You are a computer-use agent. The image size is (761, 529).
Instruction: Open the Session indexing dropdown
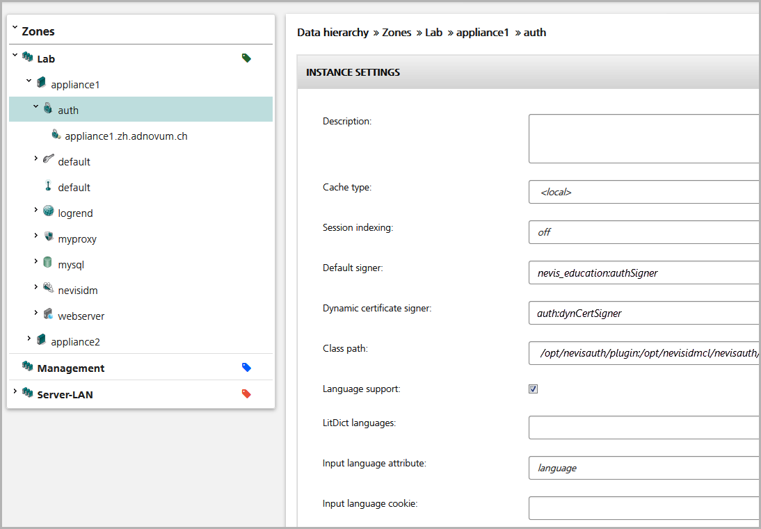pyautogui.click(x=645, y=232)
